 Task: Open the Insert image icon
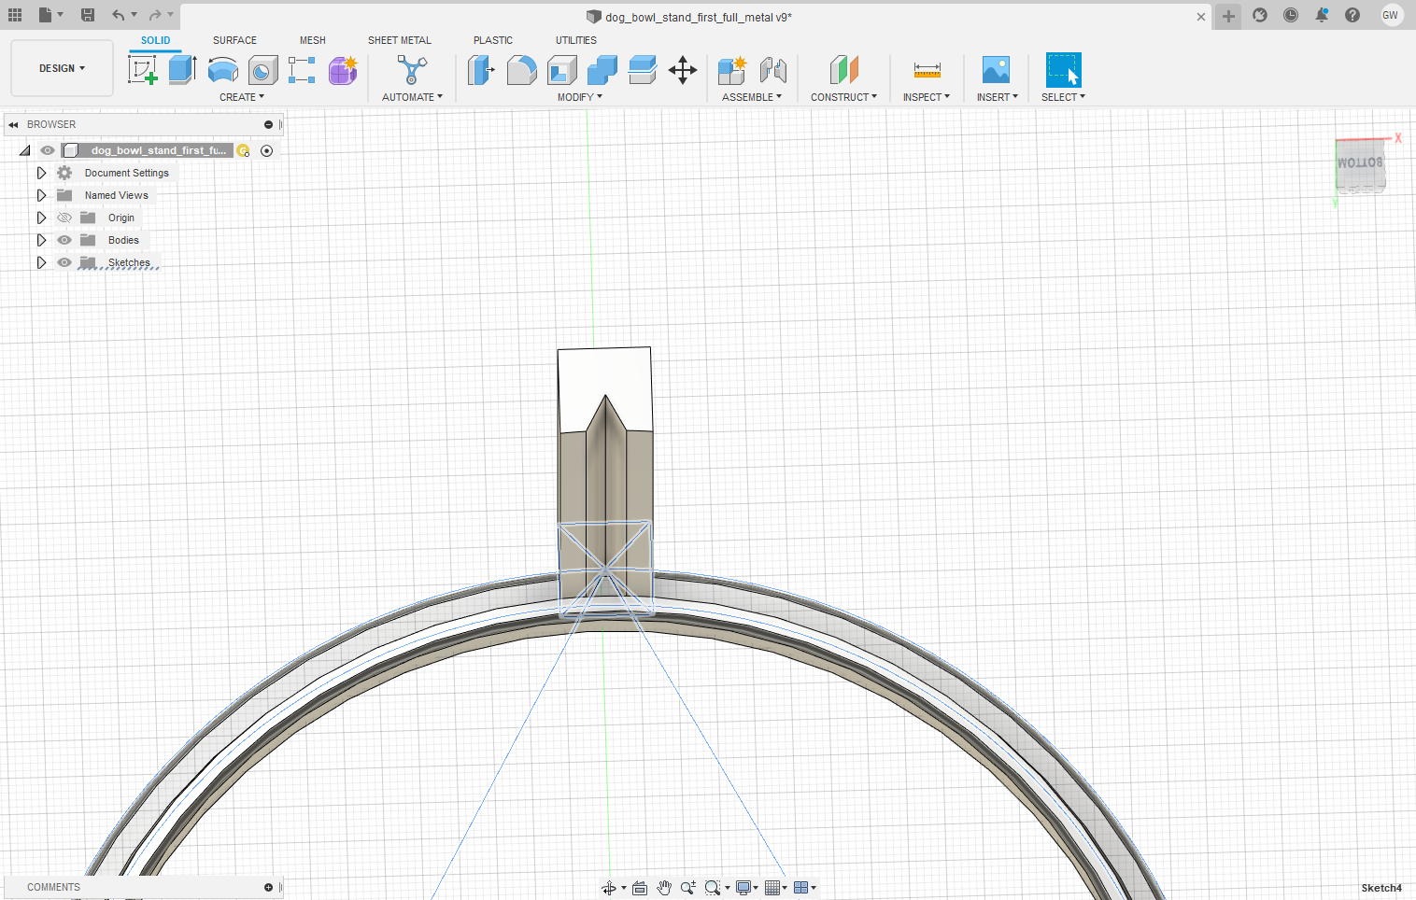tap(996, 70)
